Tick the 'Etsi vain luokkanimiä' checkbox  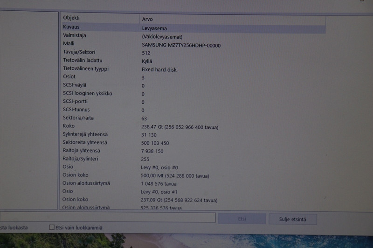pos(52,228)
